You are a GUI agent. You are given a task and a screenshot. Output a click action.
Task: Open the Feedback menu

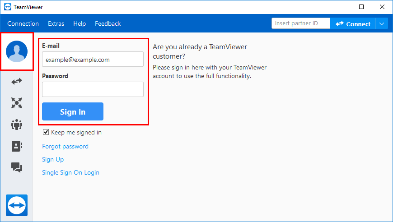[108, 23]
